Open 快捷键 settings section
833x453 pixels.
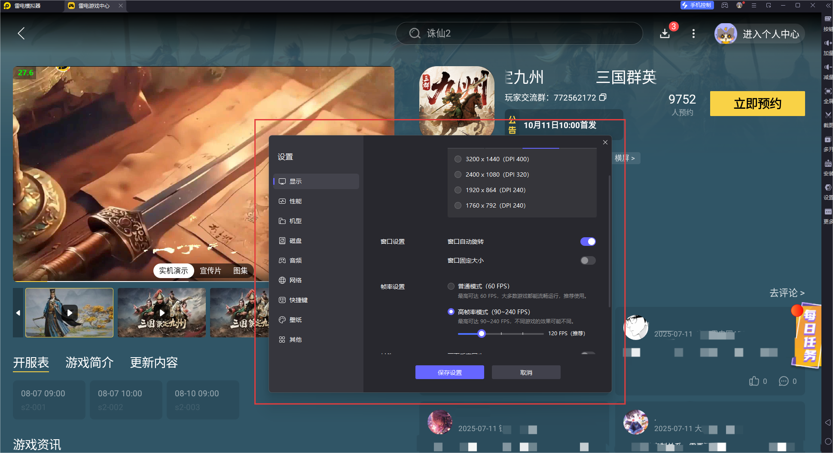316,300
